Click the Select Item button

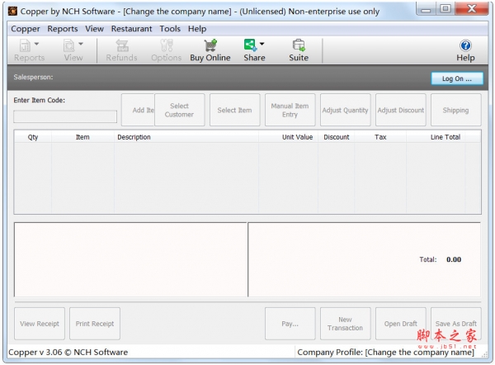[x=234, y=110]
